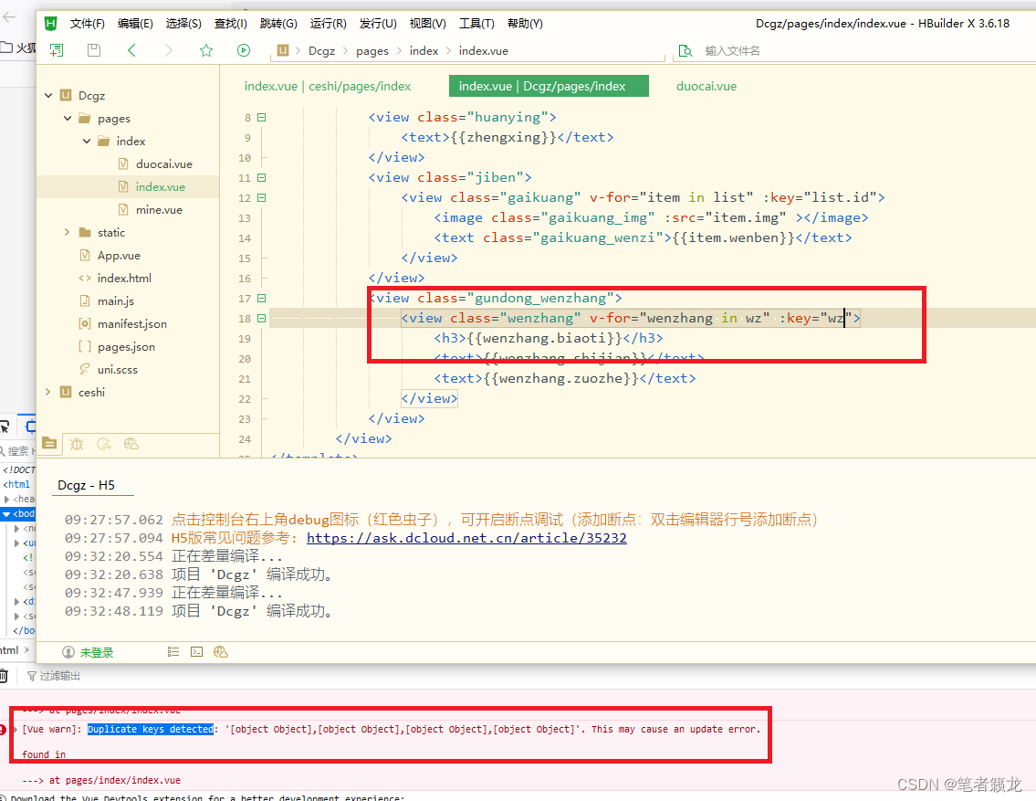Image resolution: width=1036 pixels, height=801 pixels.
Task: Open the 运行(R) menu
Action: tap(329, 23)
